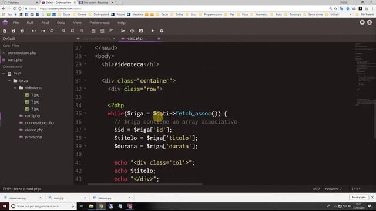The width and height of the screenshot is (376, 211).
Task: Change the PHP language mode in status bar
Action: pos(356,189)
